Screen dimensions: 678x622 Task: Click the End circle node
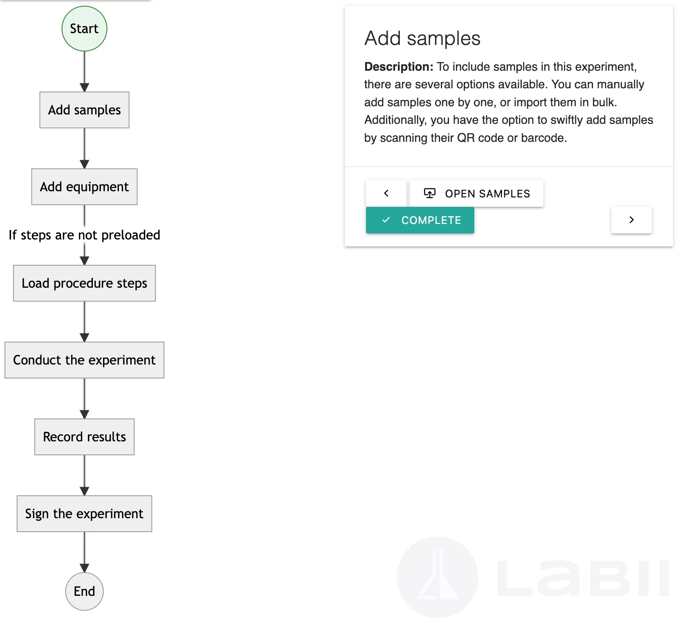(84, 591)
